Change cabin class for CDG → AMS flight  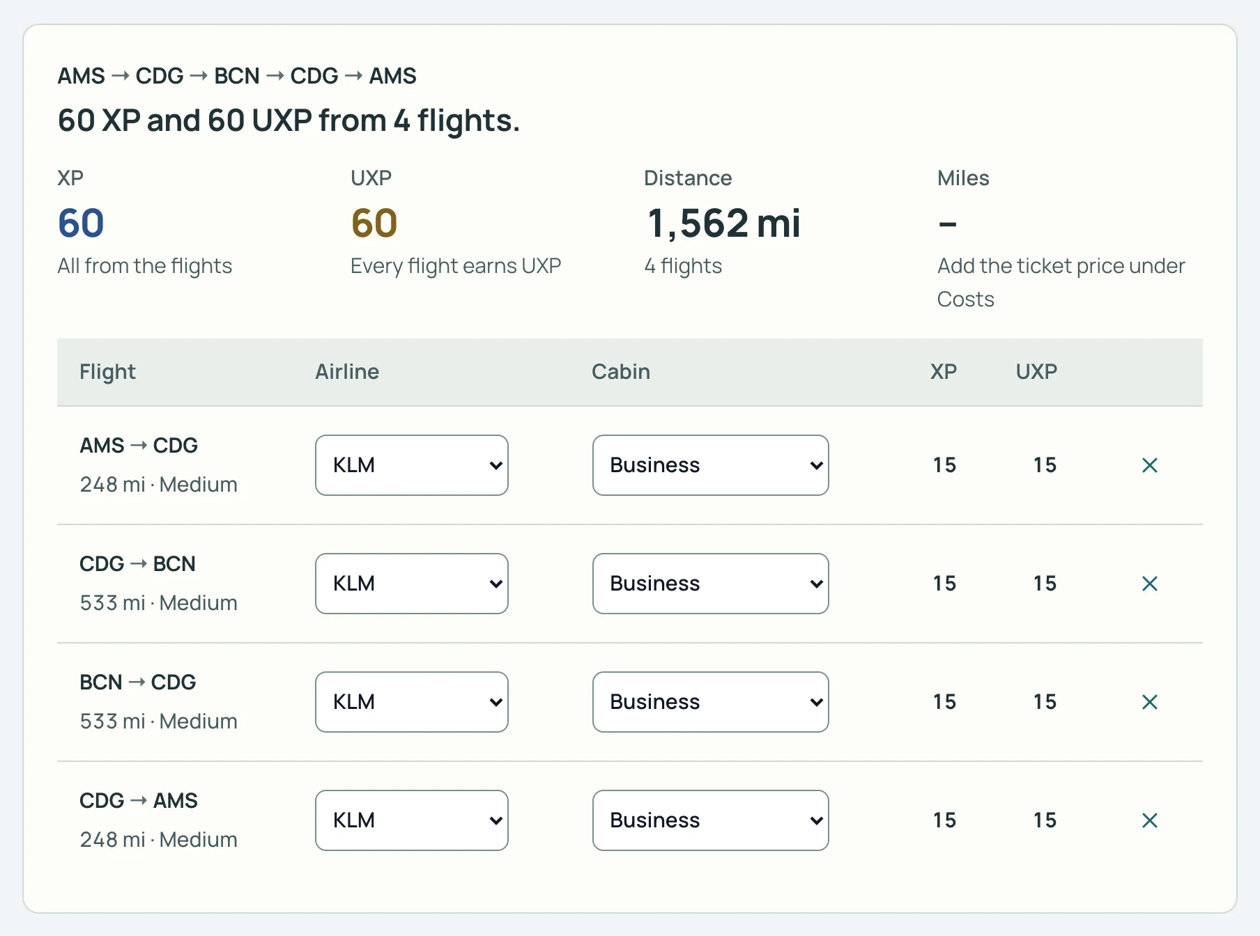(711, 820)
